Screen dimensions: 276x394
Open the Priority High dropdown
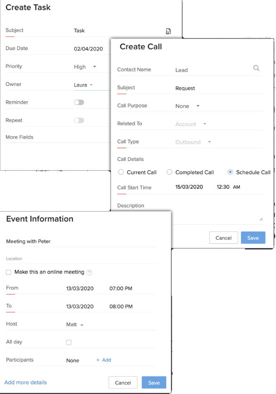85,67
